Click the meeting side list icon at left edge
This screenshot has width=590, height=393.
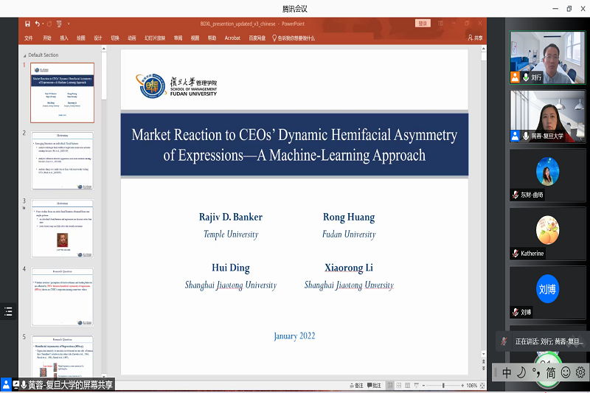tap(8, 311)
